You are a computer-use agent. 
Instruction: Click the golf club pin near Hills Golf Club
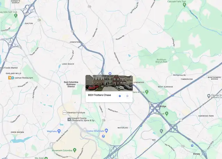(16, 16)
